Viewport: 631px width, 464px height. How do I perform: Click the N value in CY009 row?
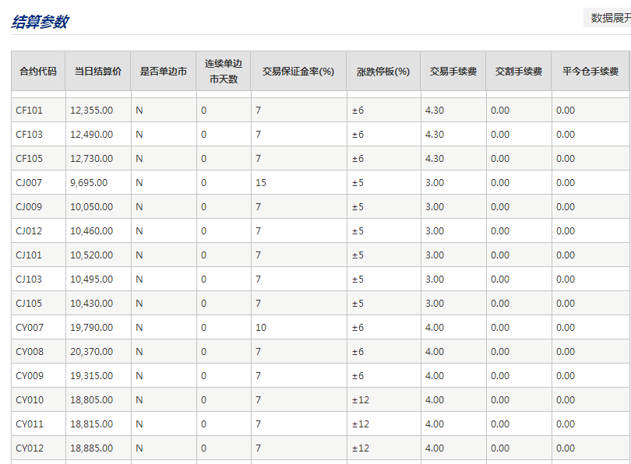139,375
